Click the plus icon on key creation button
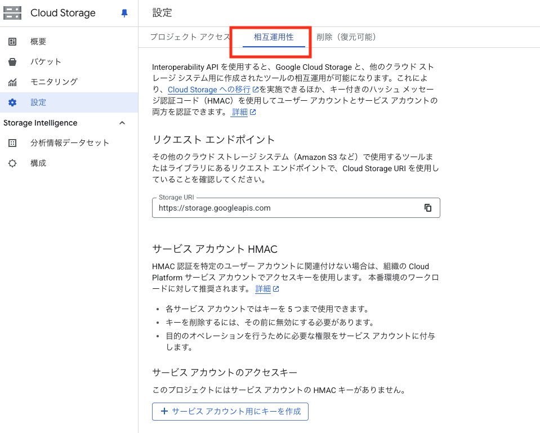 tap(164, 411)
